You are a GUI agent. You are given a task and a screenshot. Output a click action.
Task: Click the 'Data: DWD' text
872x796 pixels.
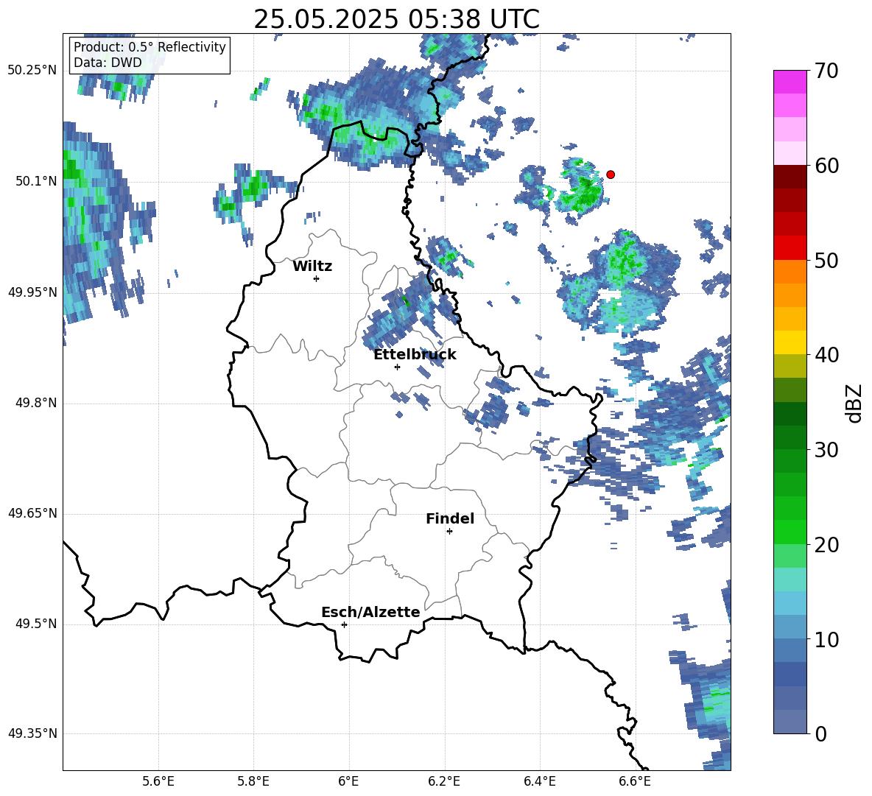pos(108,63)
